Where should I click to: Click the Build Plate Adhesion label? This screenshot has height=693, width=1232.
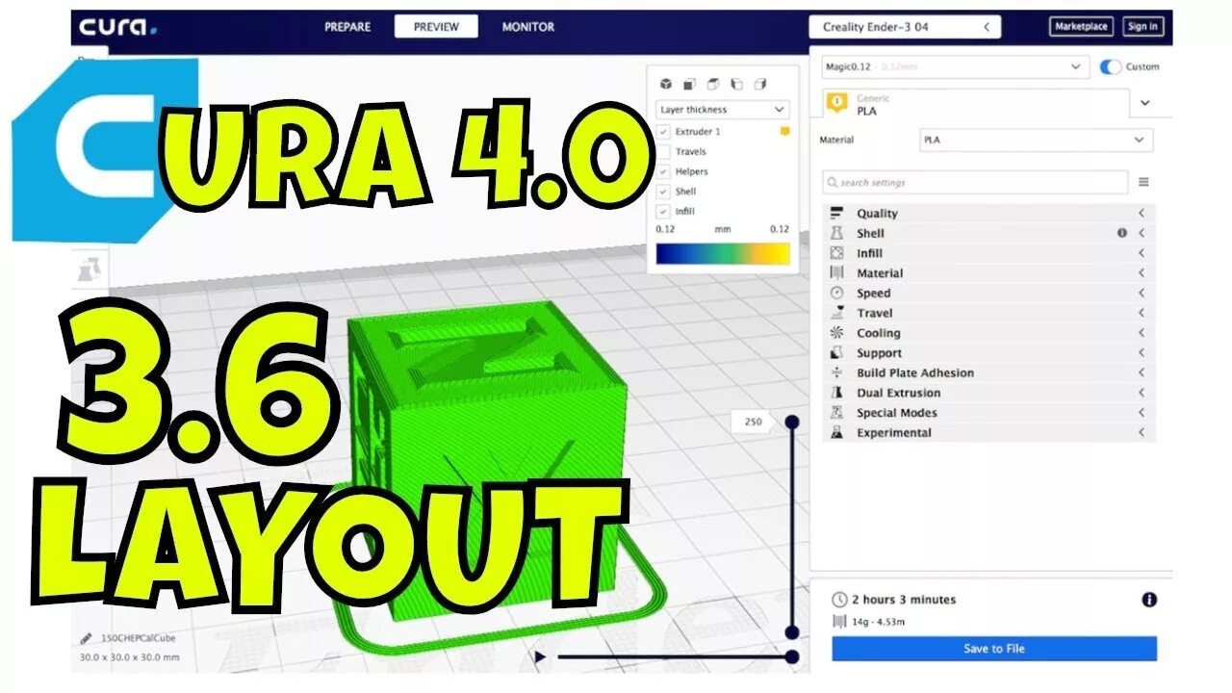[915, 372]
